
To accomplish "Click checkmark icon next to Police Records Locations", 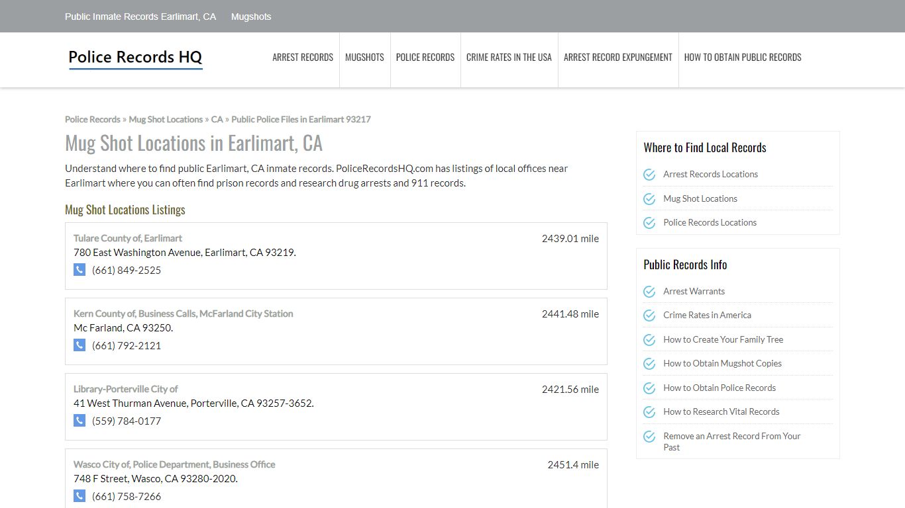I will [x=649, y=223].
